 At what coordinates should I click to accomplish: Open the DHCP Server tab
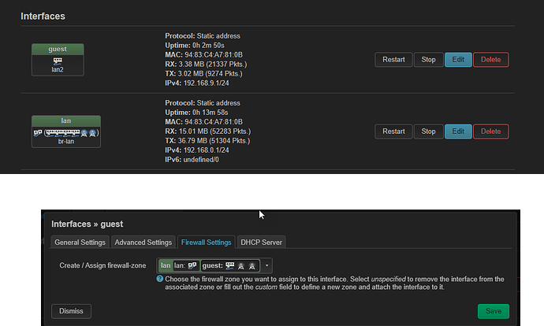pyautogui.click(x=261, y=243)
